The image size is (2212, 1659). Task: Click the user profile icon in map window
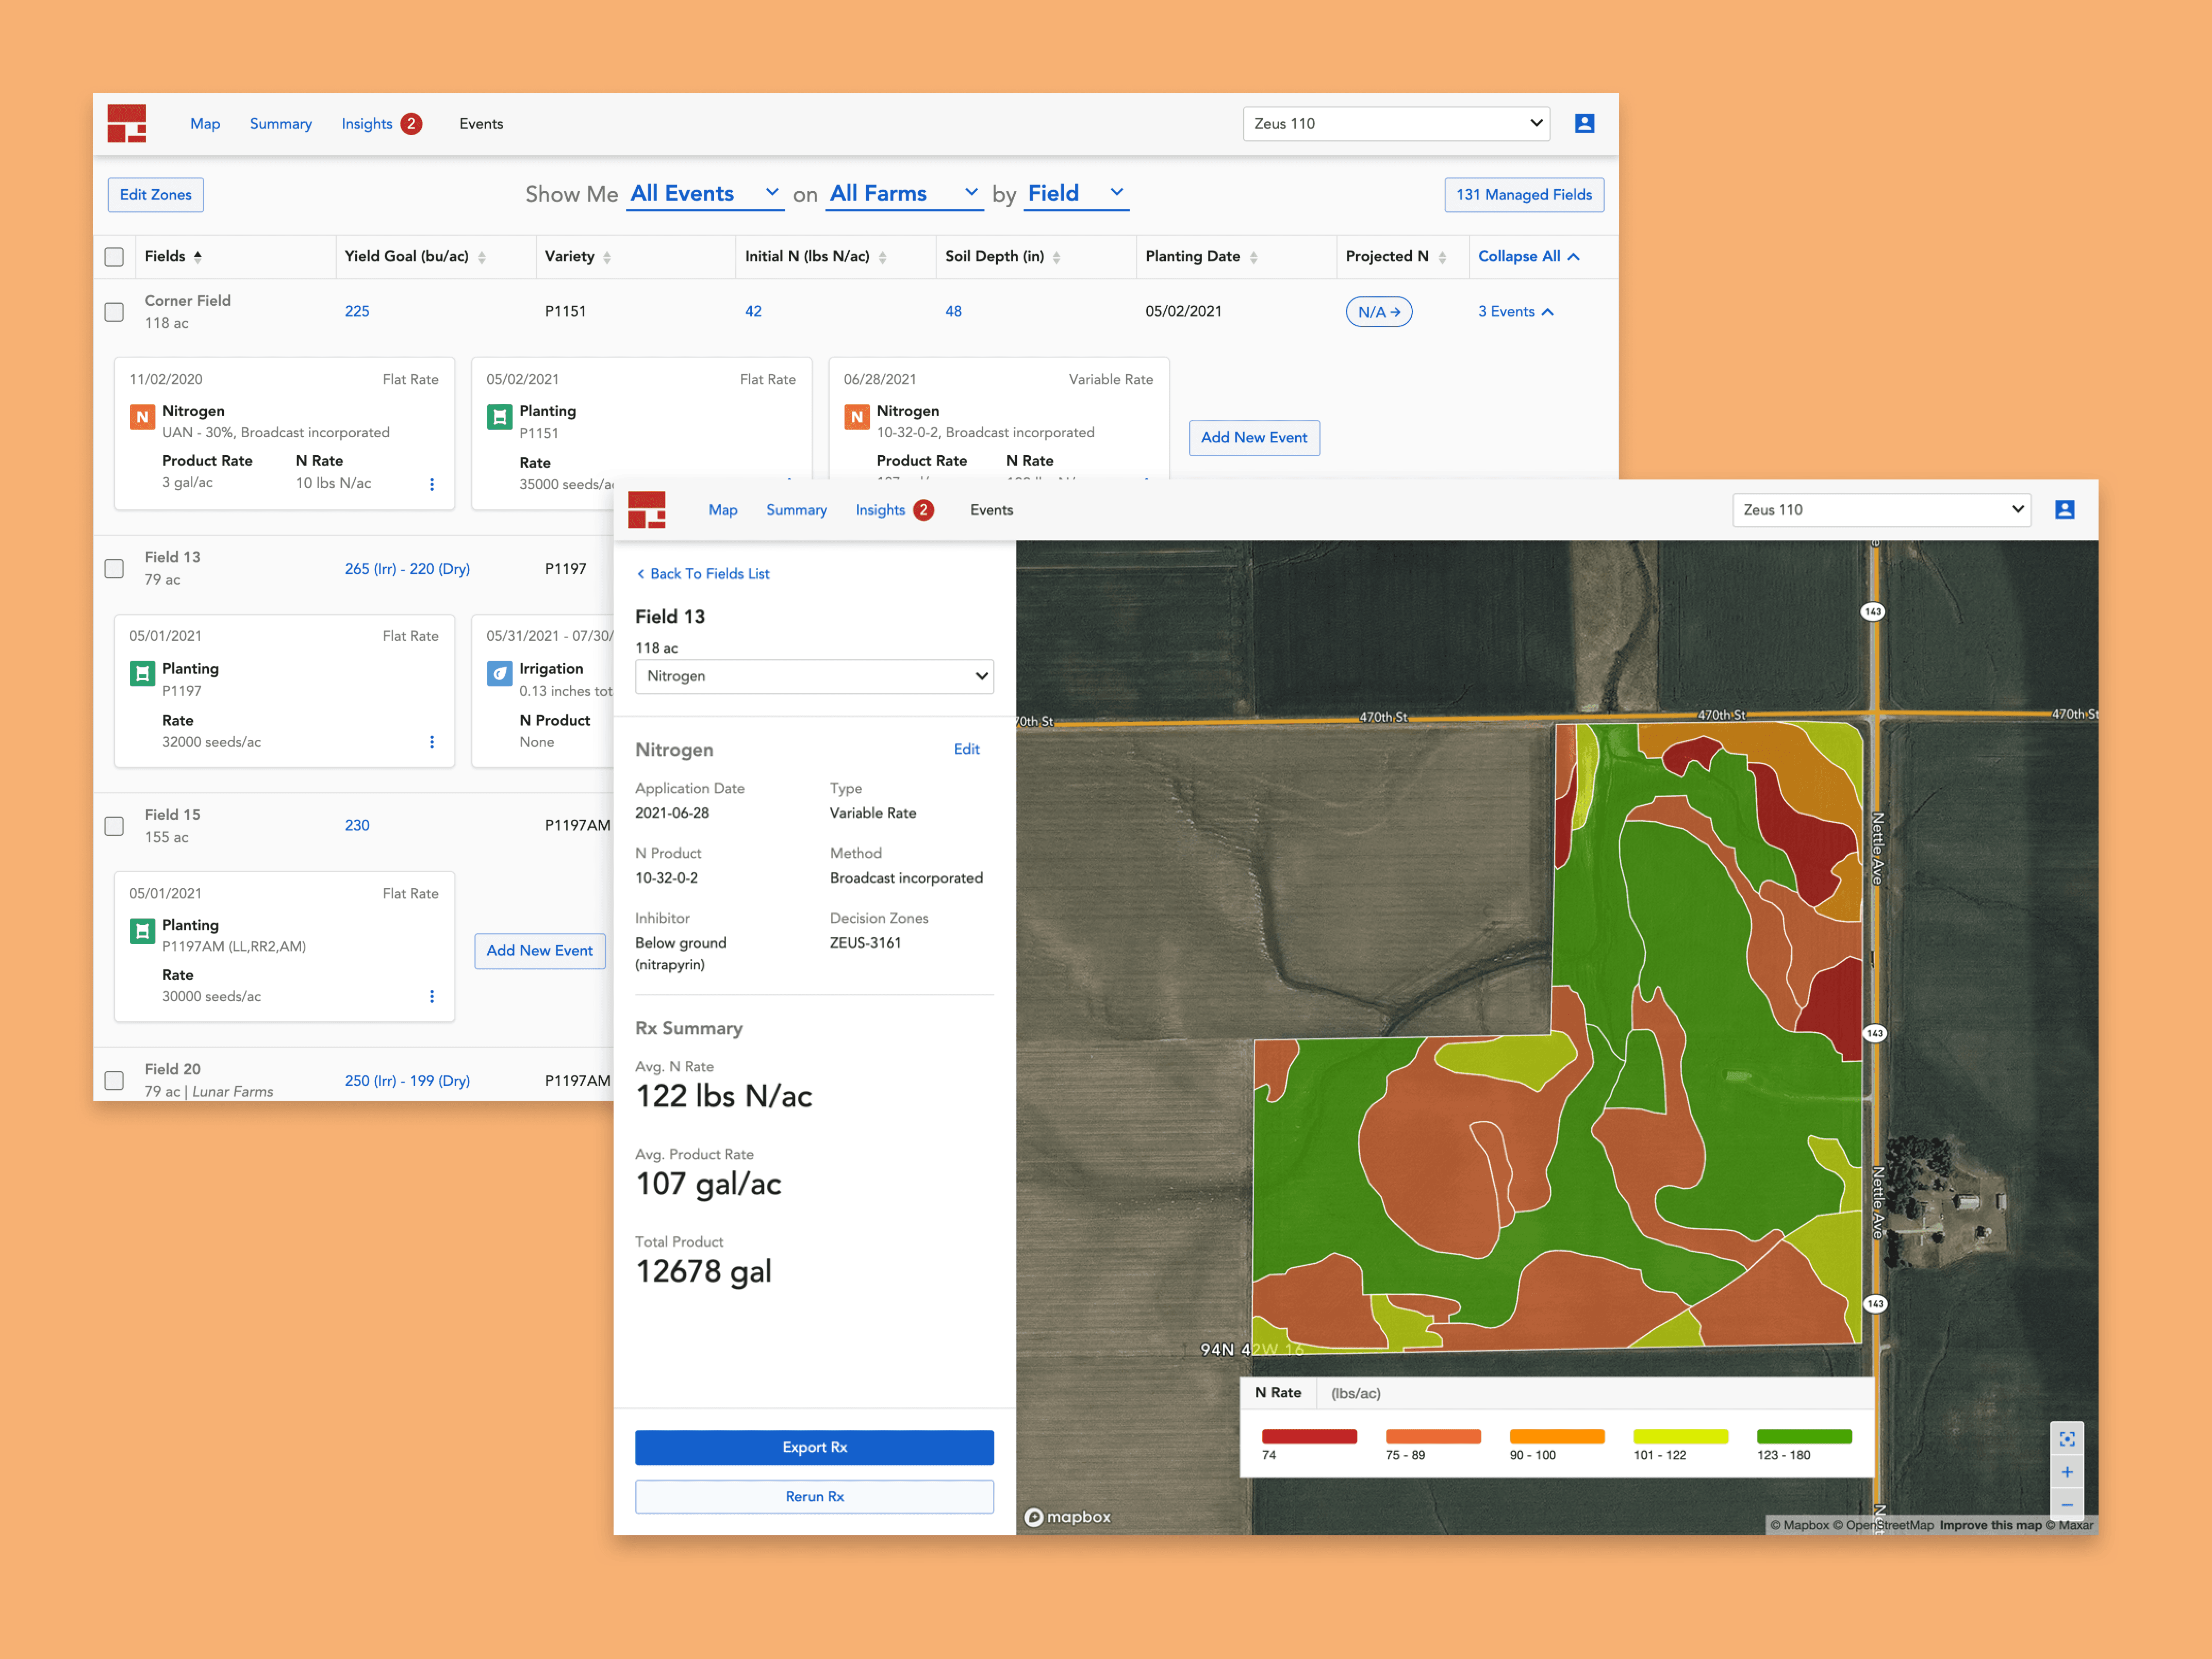2064,510
